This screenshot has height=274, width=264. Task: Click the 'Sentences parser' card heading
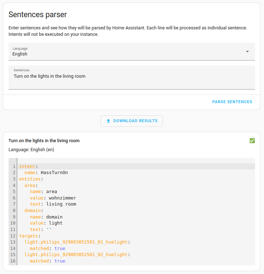pos(38,15)
